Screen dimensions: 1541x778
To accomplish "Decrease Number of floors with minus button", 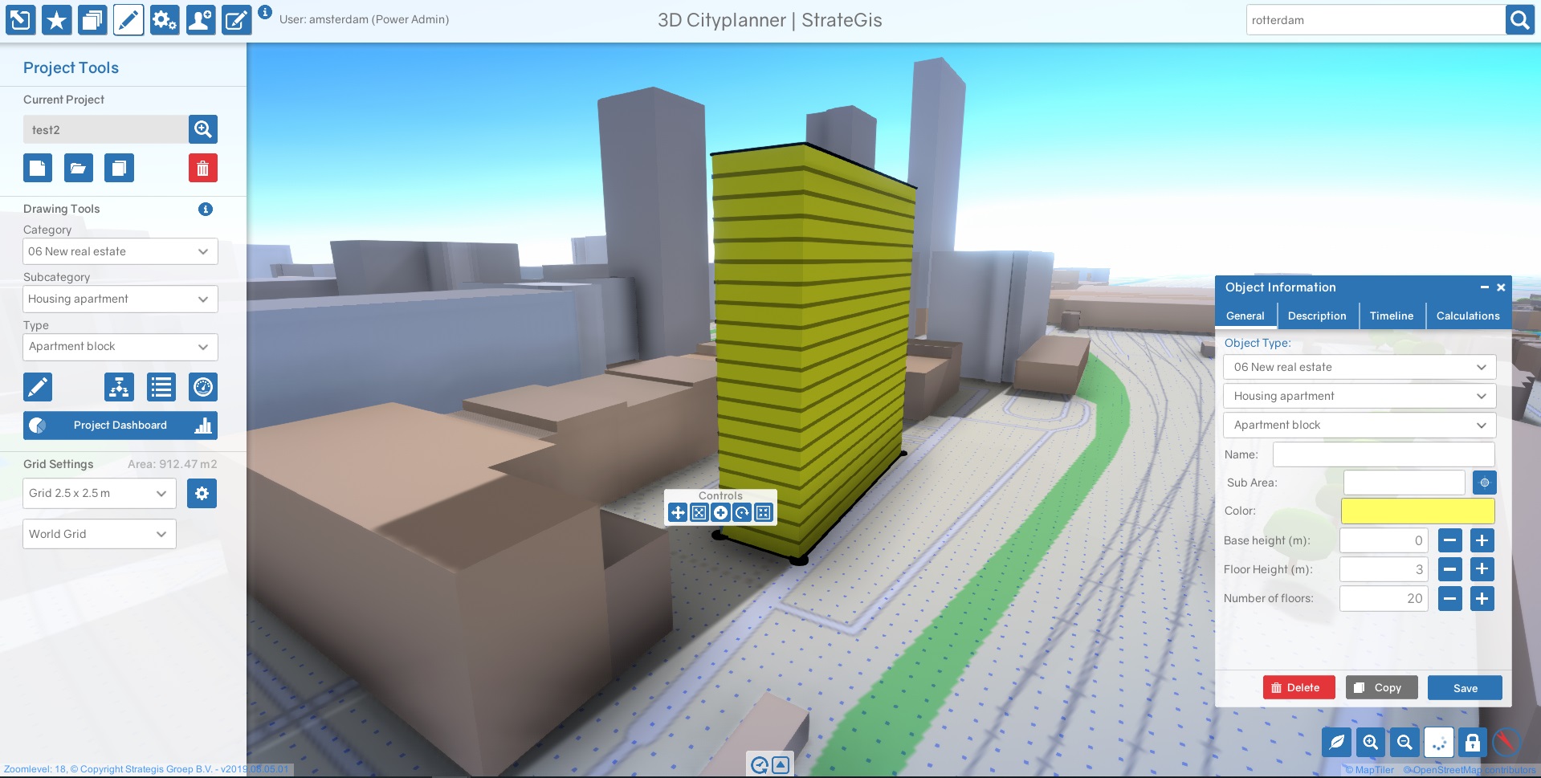I will [x=1450, y=598].
